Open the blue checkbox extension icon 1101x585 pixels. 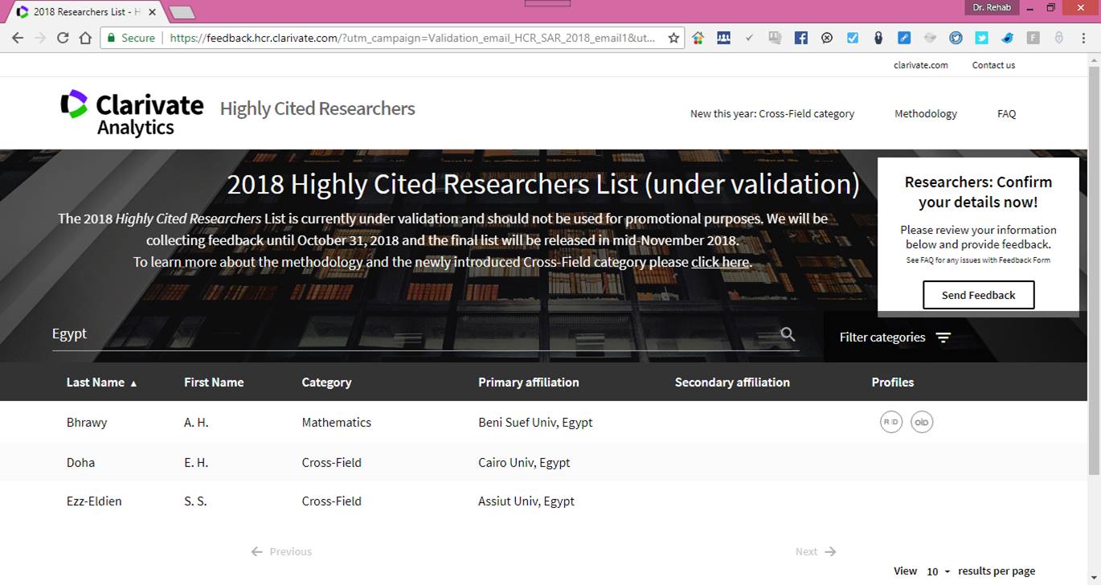tap(853, 38)
